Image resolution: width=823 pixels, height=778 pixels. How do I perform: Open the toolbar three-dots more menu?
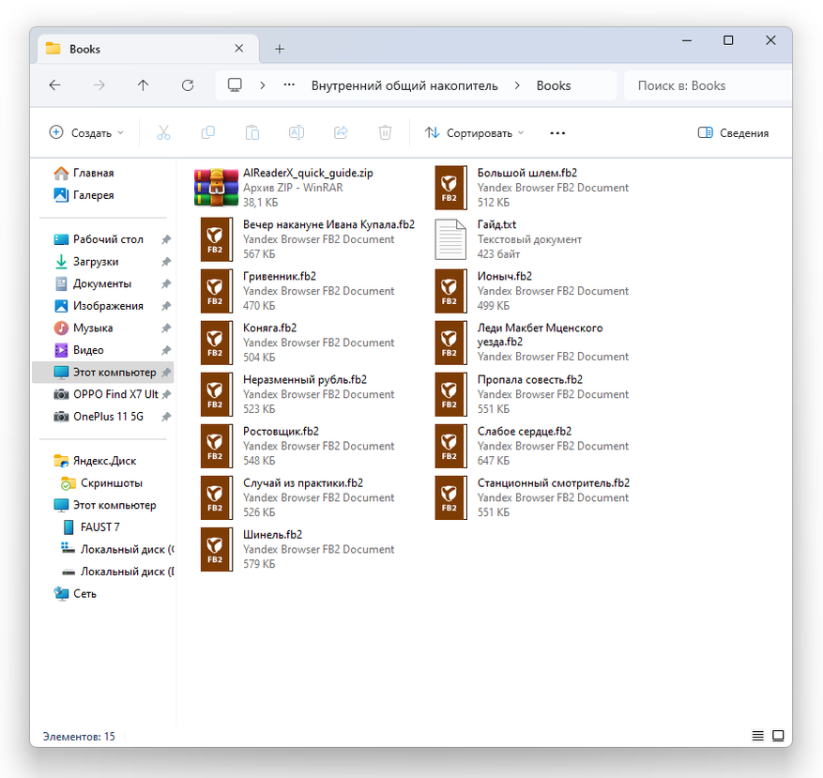tap(557, 133)
